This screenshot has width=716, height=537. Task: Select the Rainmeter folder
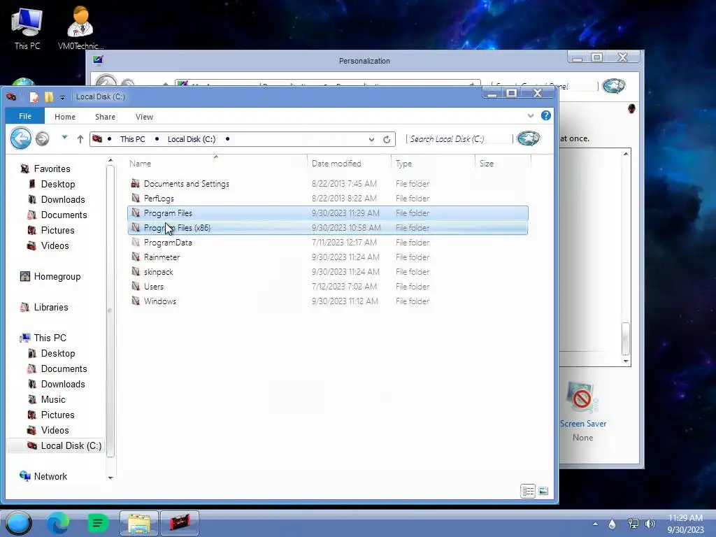(x=327, y=257)
